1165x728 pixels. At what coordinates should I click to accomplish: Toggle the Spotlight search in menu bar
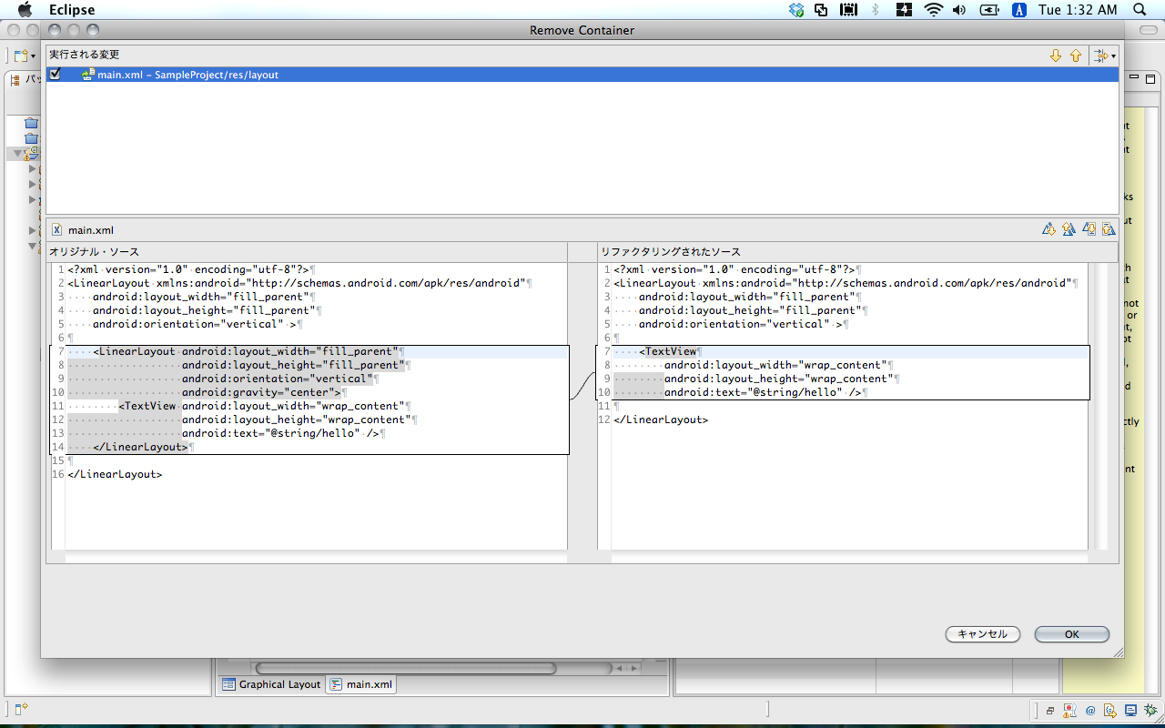point(1139,10)
